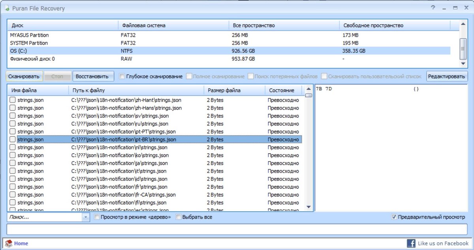The height and width of the screenshot is (250, 474).
Task: Click the RAW file system cell
Action: tap(126, 58)
